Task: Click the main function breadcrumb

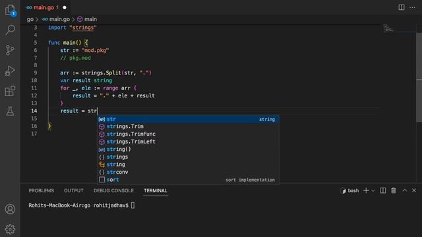Action: (x=87, y=19)
